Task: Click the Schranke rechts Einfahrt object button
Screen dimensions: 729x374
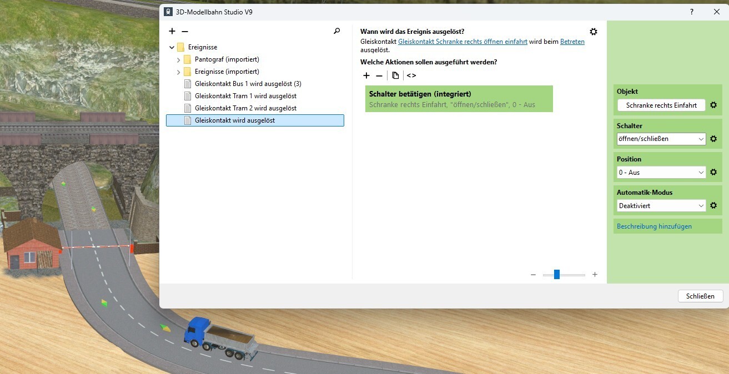Action: pyautogui.click(x=661, y=105)
